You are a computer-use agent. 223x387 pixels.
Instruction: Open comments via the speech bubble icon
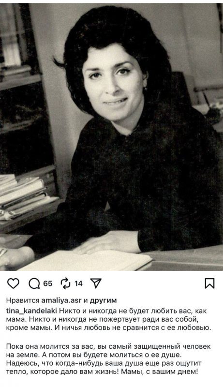tap(34, 283)
